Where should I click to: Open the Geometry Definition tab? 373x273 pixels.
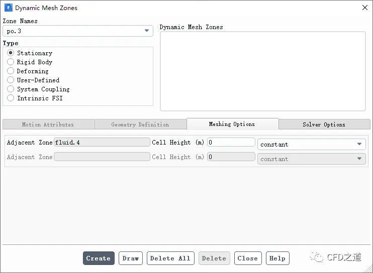click(x=141, y=124)
